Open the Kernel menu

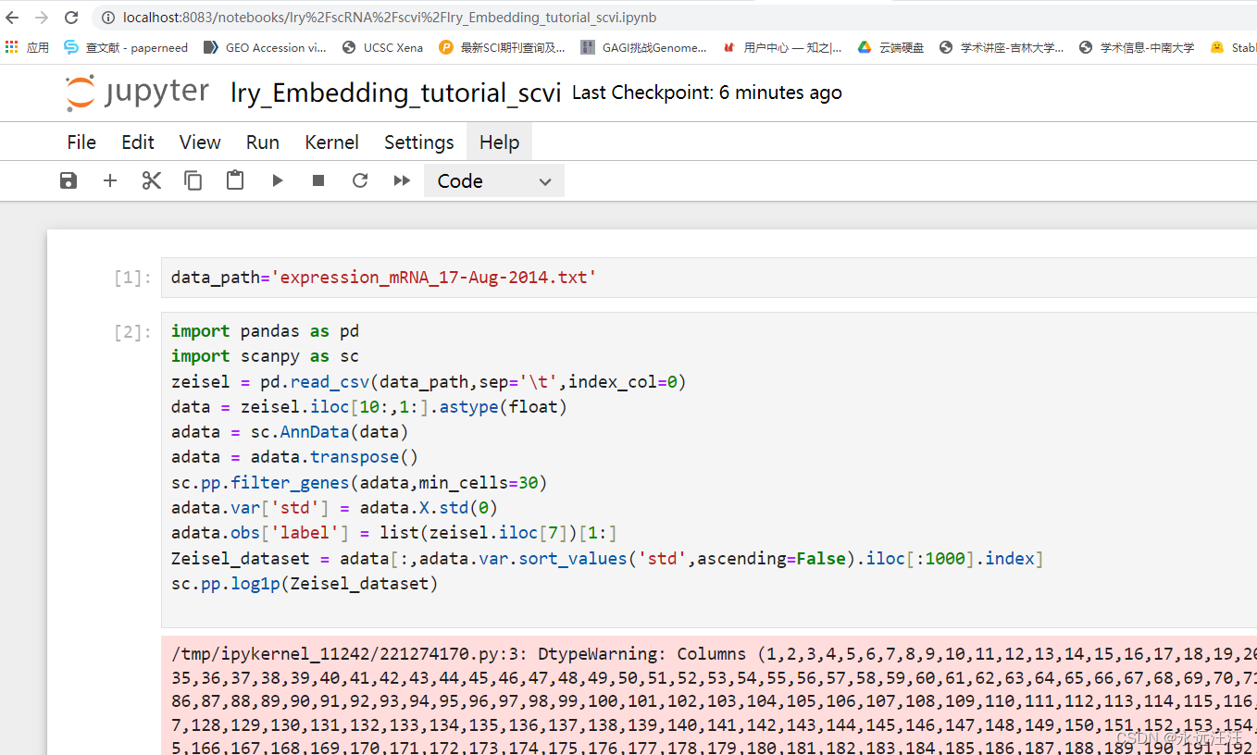tap(331, 142)
